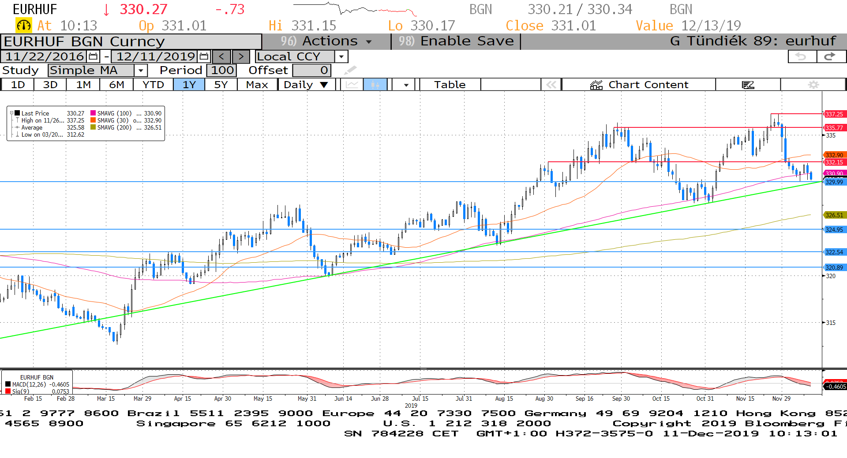Collapse the Last Price legend tree
847x458 pixels.
pyautogui.click(x=12, y=113)
